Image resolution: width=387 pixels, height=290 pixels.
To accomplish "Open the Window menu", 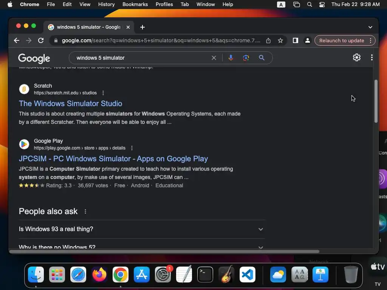I will (206, 4).
